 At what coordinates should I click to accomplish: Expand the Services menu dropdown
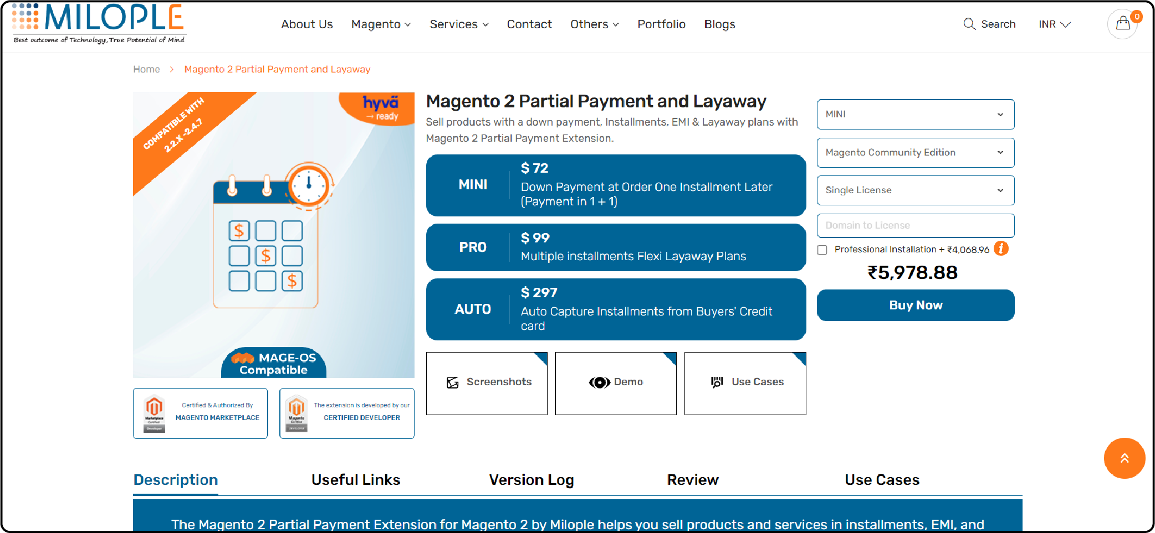tap(459, 24)
